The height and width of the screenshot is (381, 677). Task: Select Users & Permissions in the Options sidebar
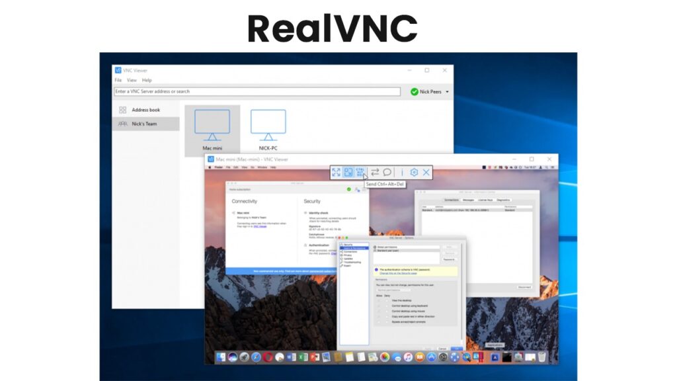[354, 248]
